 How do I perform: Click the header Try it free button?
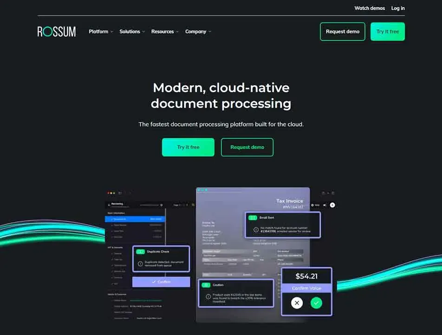(x=388, y=32)
